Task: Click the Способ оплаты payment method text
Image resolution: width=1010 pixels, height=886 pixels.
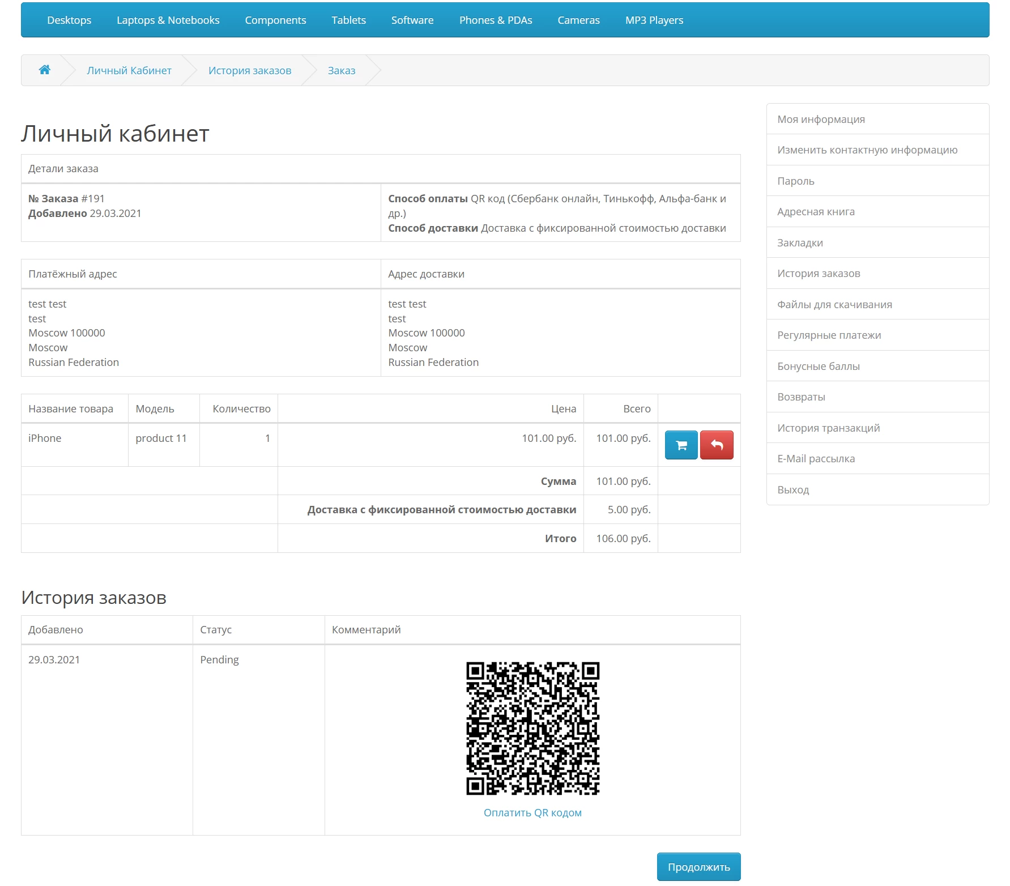Action: [557, 206]
